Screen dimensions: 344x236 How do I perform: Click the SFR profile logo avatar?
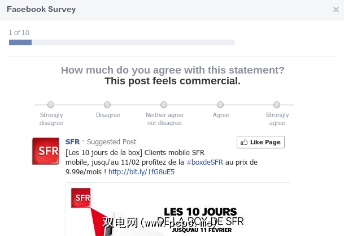click(x=46, y=151)
